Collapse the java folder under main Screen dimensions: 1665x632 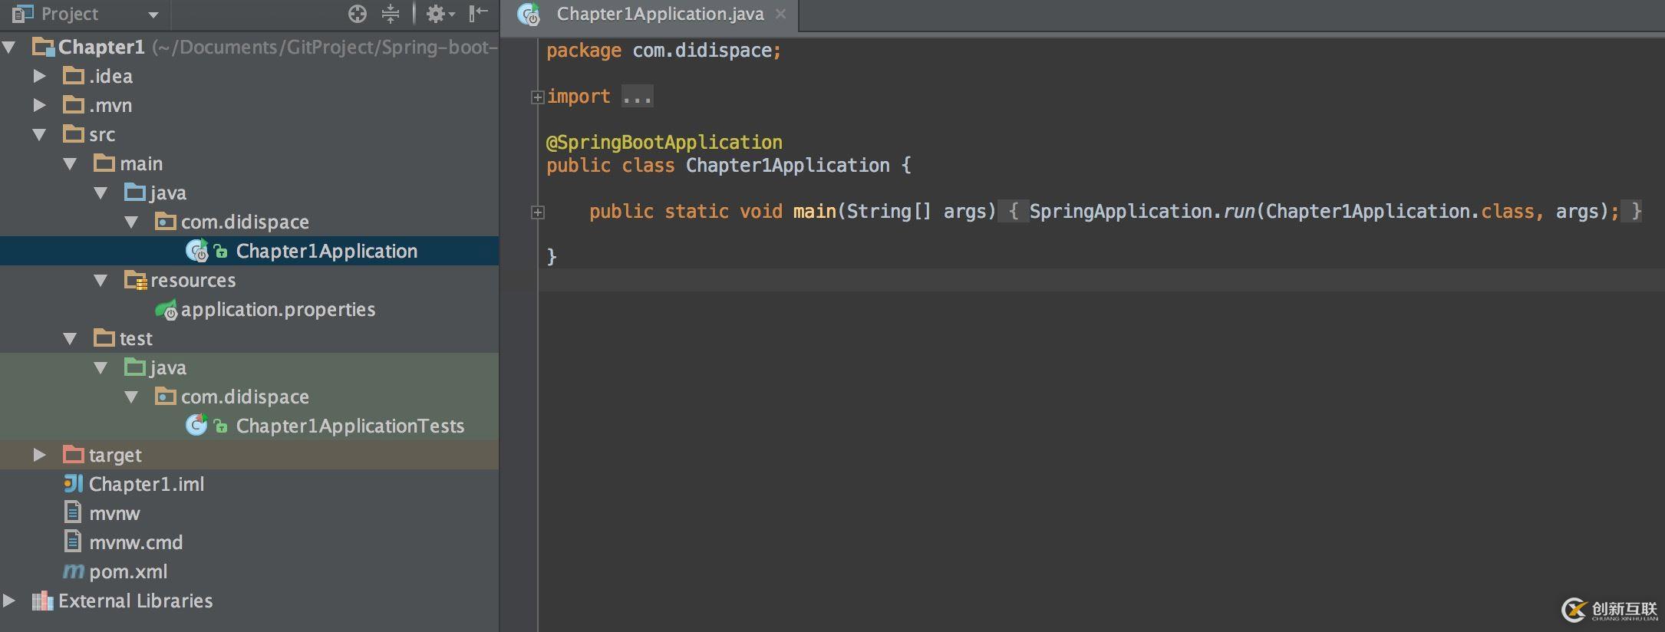click(101, 193)
